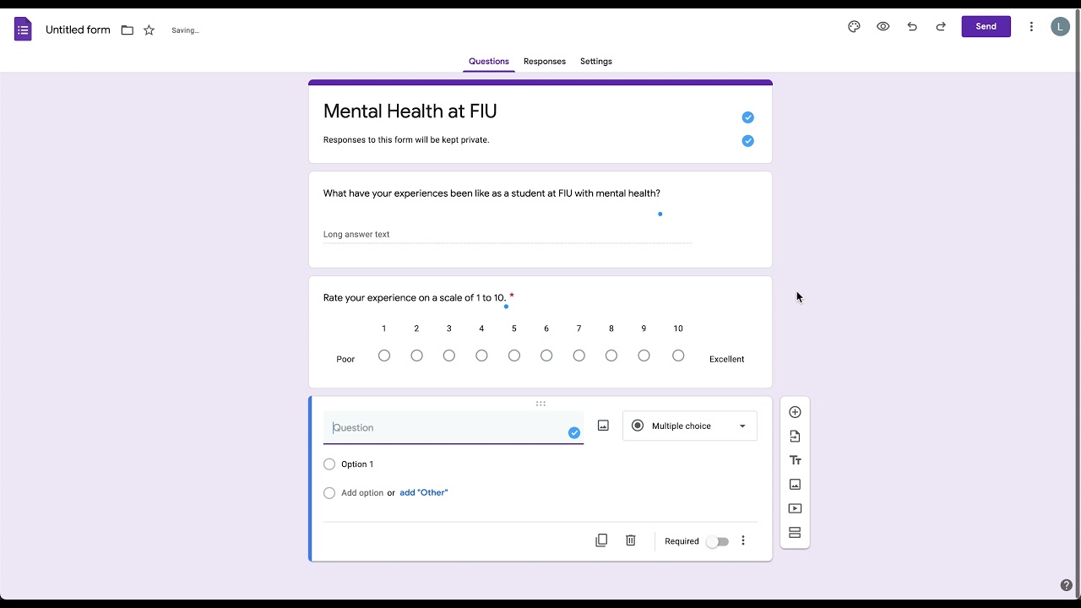This screenshot has width=1081, height=608.
Task: Select rating 7 radio button
Action: pos(579,356)
